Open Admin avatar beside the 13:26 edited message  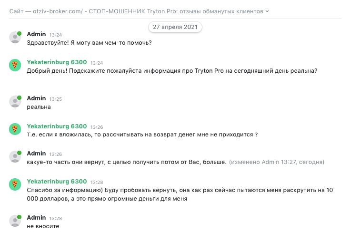click(15, 156)
